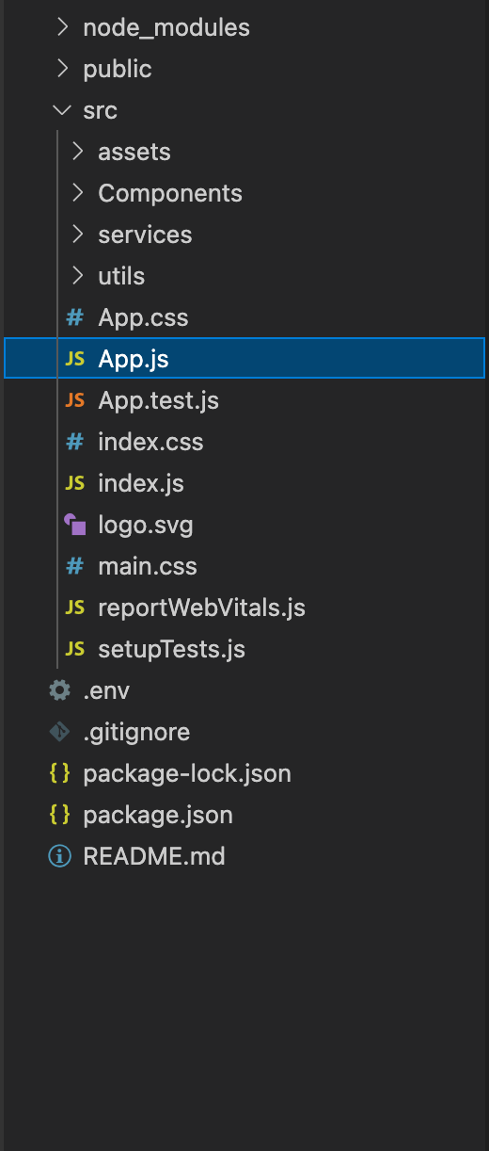Click the orange JS icon of App.test.js
This screenshot has width=489, height=1151.
click(74, 400)
